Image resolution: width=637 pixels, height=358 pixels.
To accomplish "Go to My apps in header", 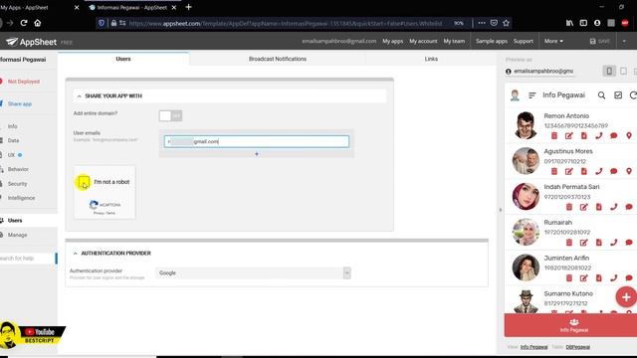I will point(392,41).
